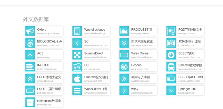Click the target circles icon beside Scopus

point(124,67)
